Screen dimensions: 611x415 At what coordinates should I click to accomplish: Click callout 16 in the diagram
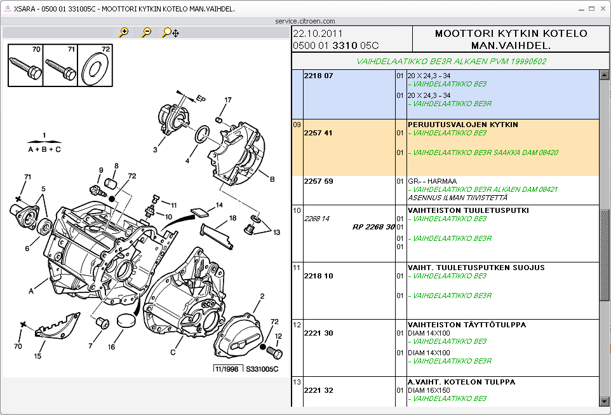point(112,347)
